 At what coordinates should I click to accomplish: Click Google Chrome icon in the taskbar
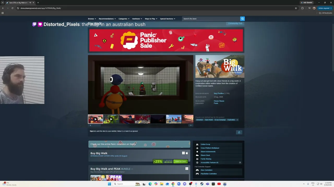point(173,184)
